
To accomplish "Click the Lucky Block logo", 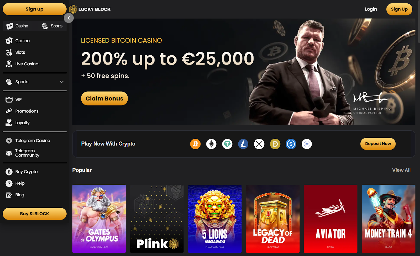I will coord(90,9).
